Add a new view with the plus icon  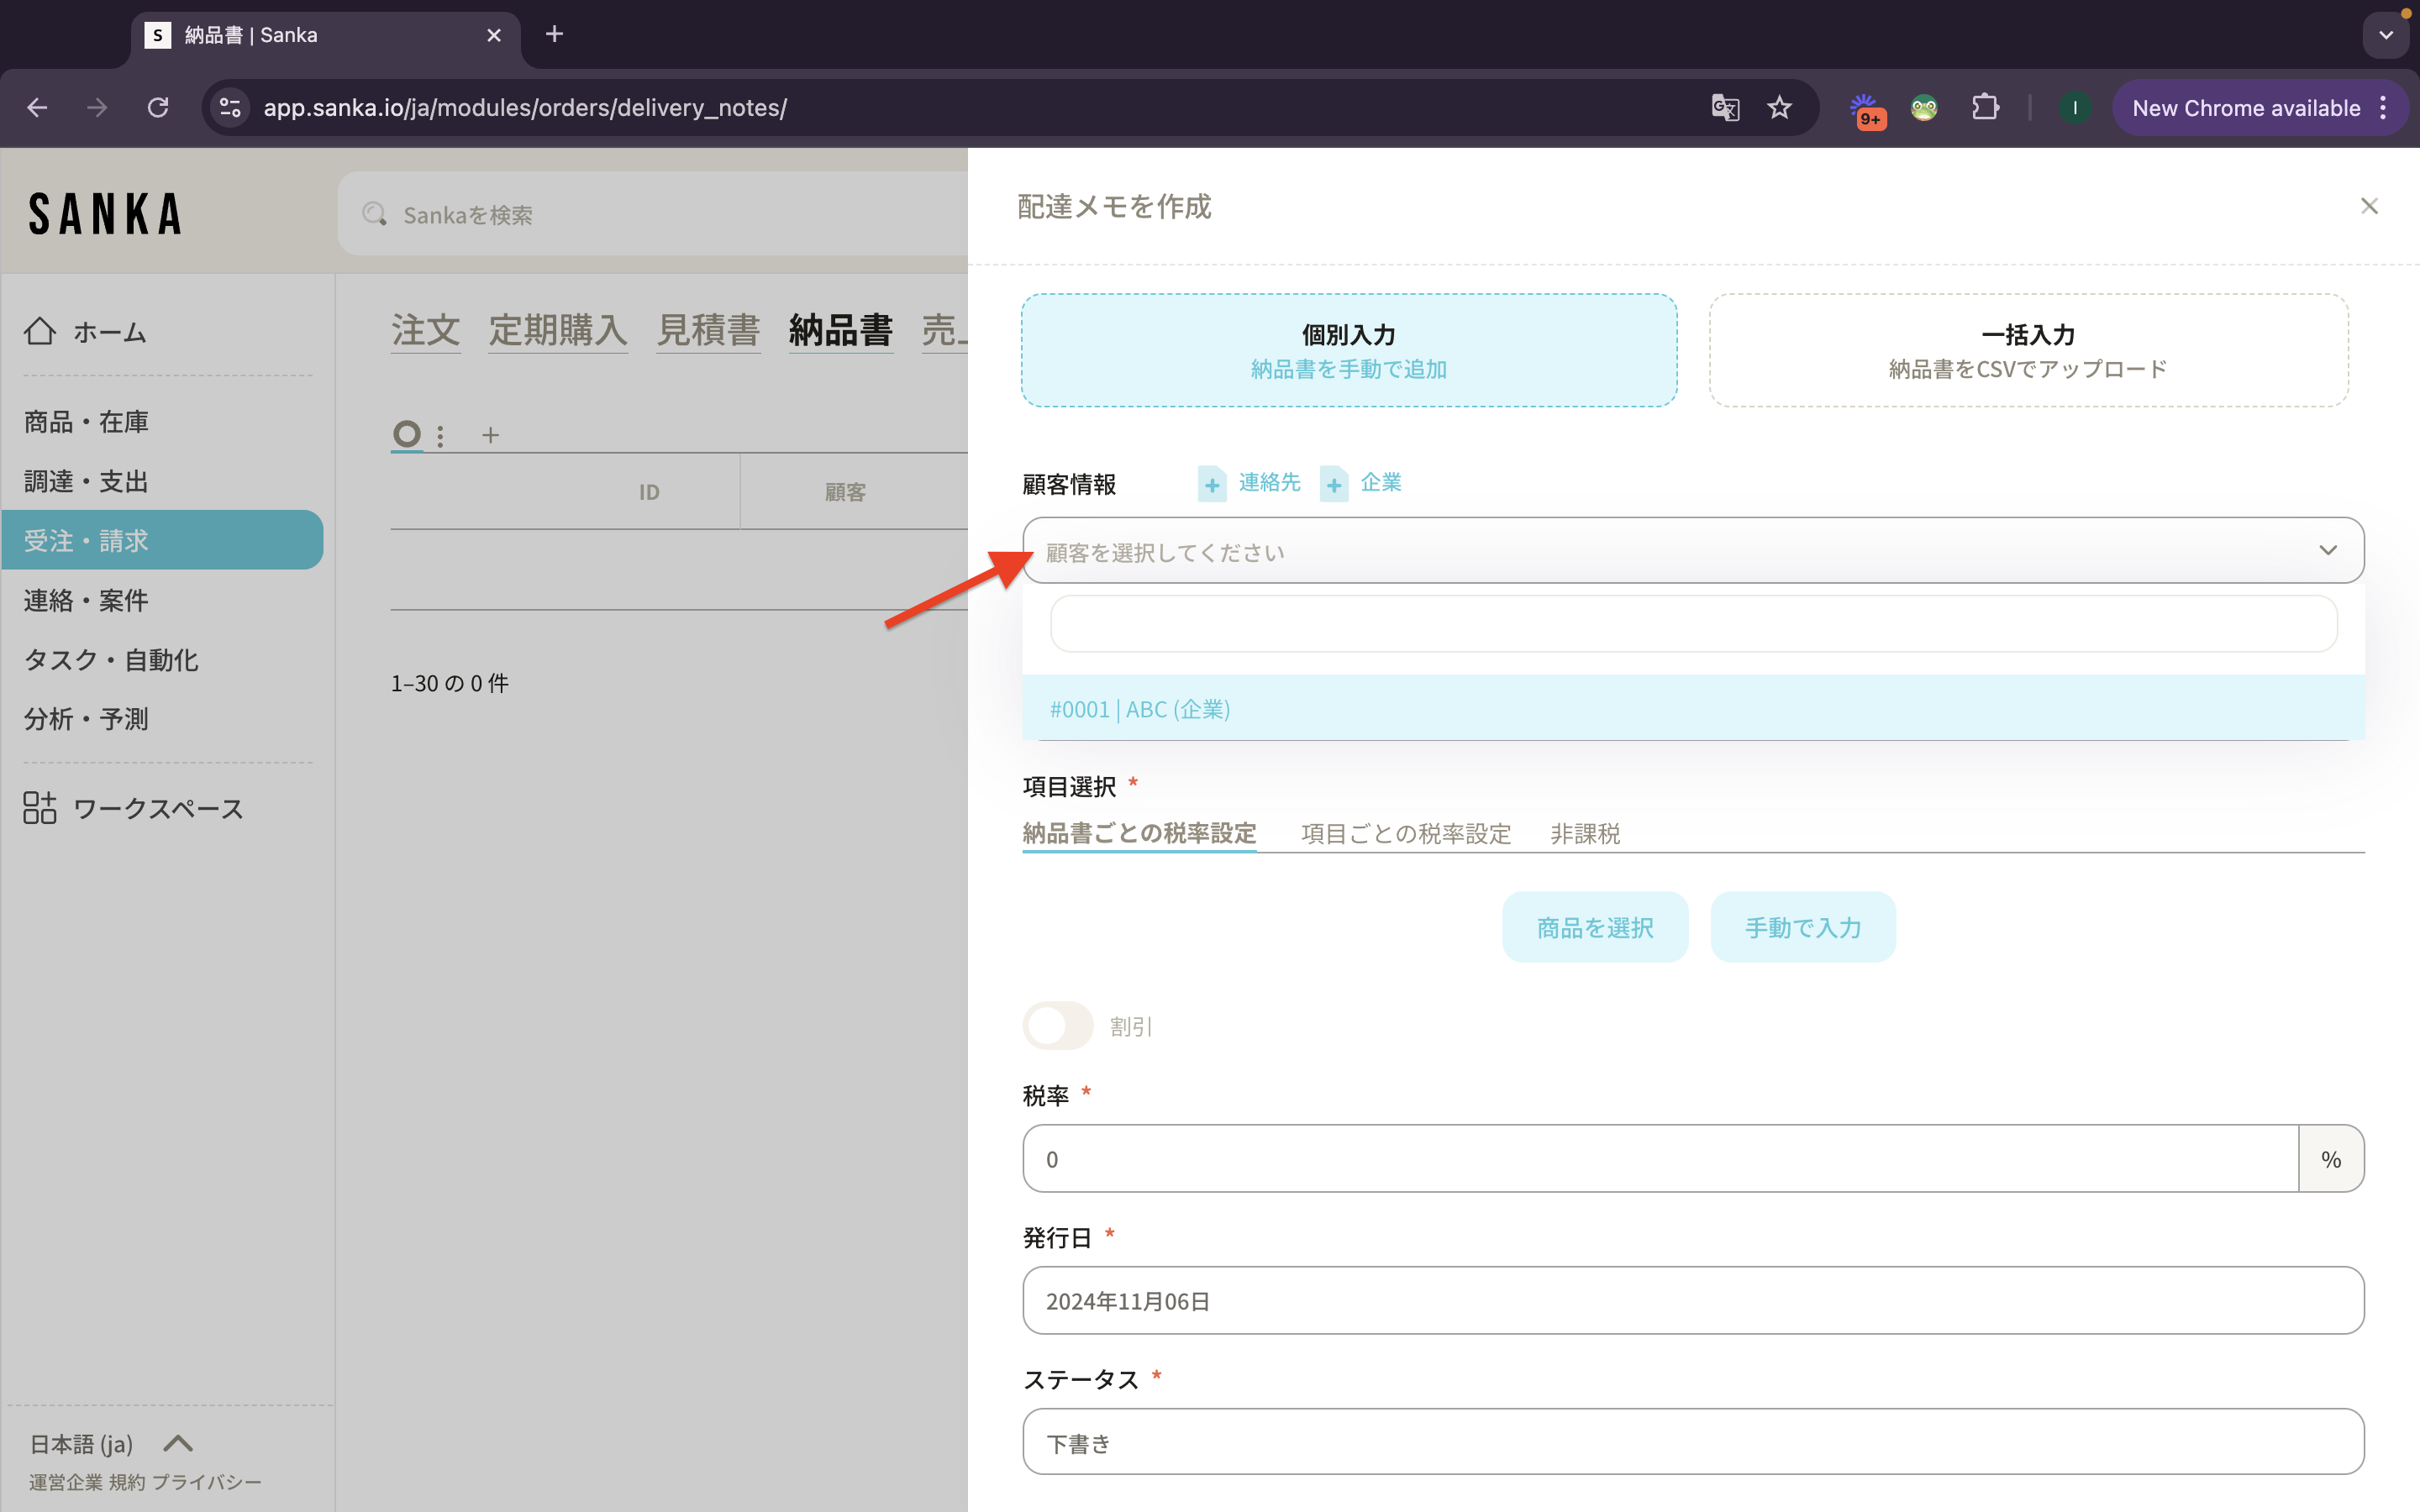490,435
